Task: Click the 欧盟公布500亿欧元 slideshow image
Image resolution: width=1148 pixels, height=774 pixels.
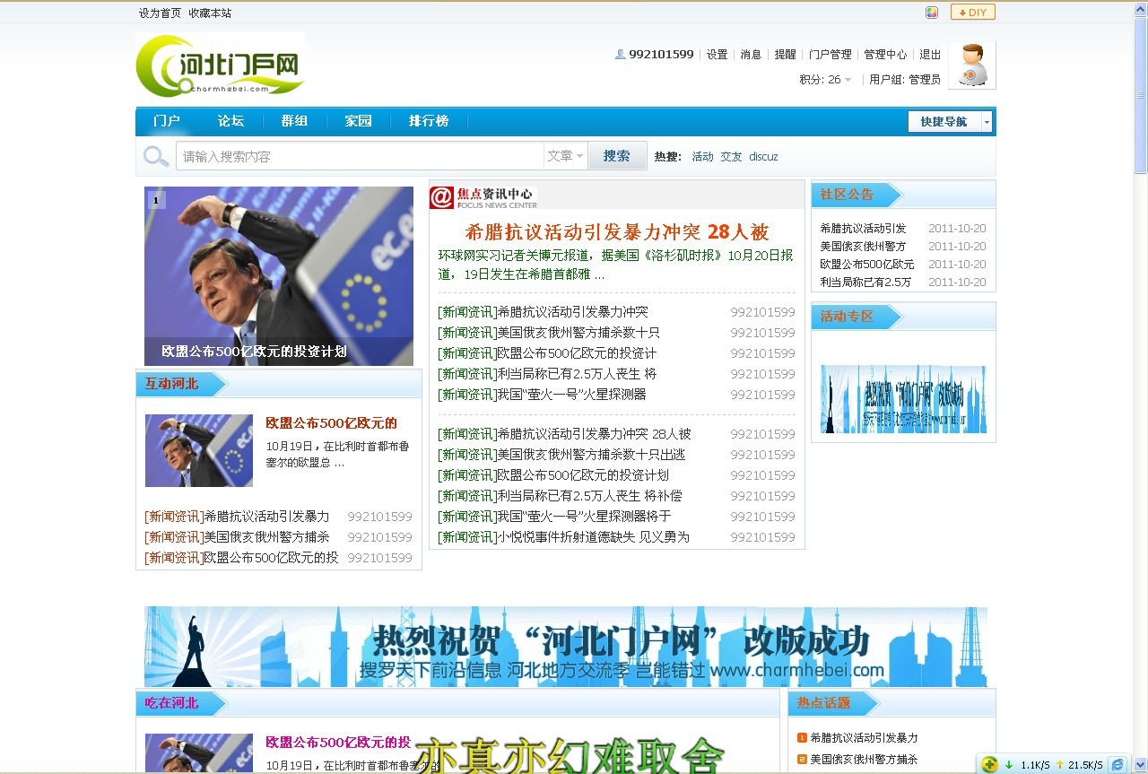Action: click(x=279, y=275)
